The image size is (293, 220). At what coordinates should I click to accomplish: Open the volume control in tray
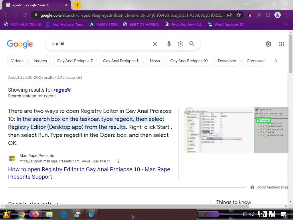tap(252, 214)
